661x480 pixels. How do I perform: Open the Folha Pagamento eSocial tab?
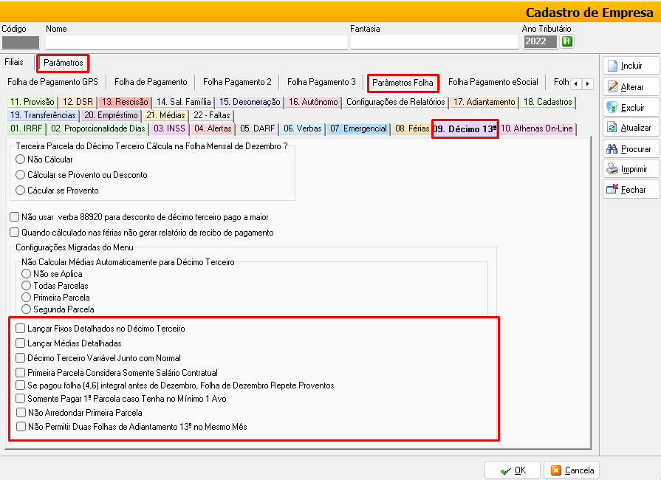tap(493, 82)
